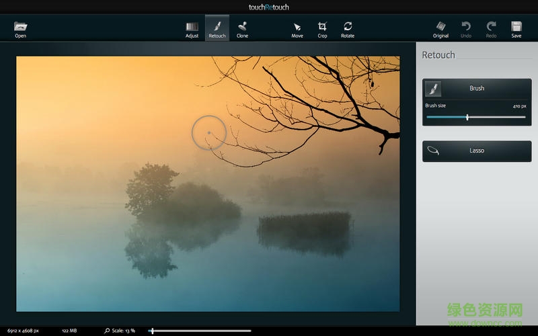
Task: Select the Lasso retouch mode
Action: click(x=476, y=151)
